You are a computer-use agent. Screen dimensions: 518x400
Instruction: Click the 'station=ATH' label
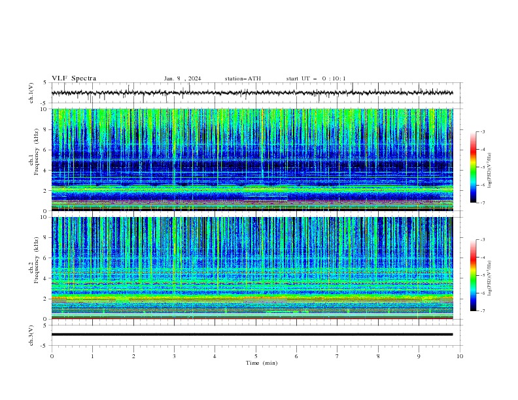point(243,78)
